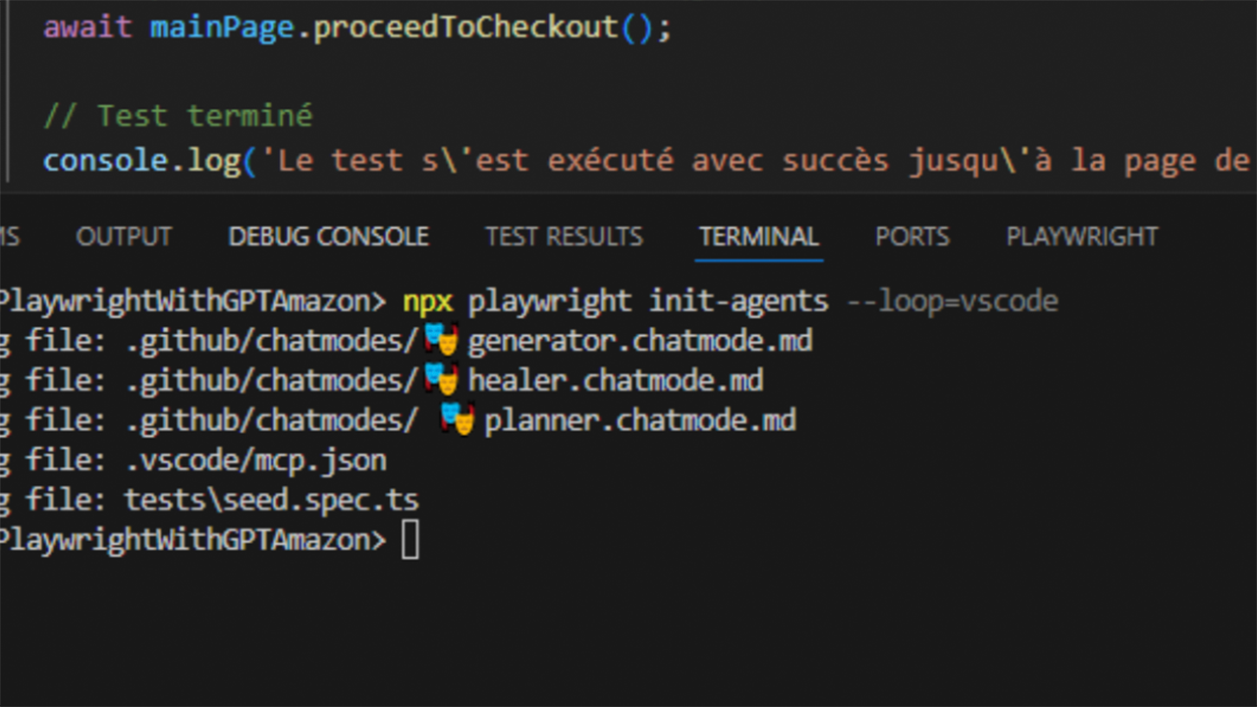Click the partially visible PROBLEMS tab

[10, 237]
